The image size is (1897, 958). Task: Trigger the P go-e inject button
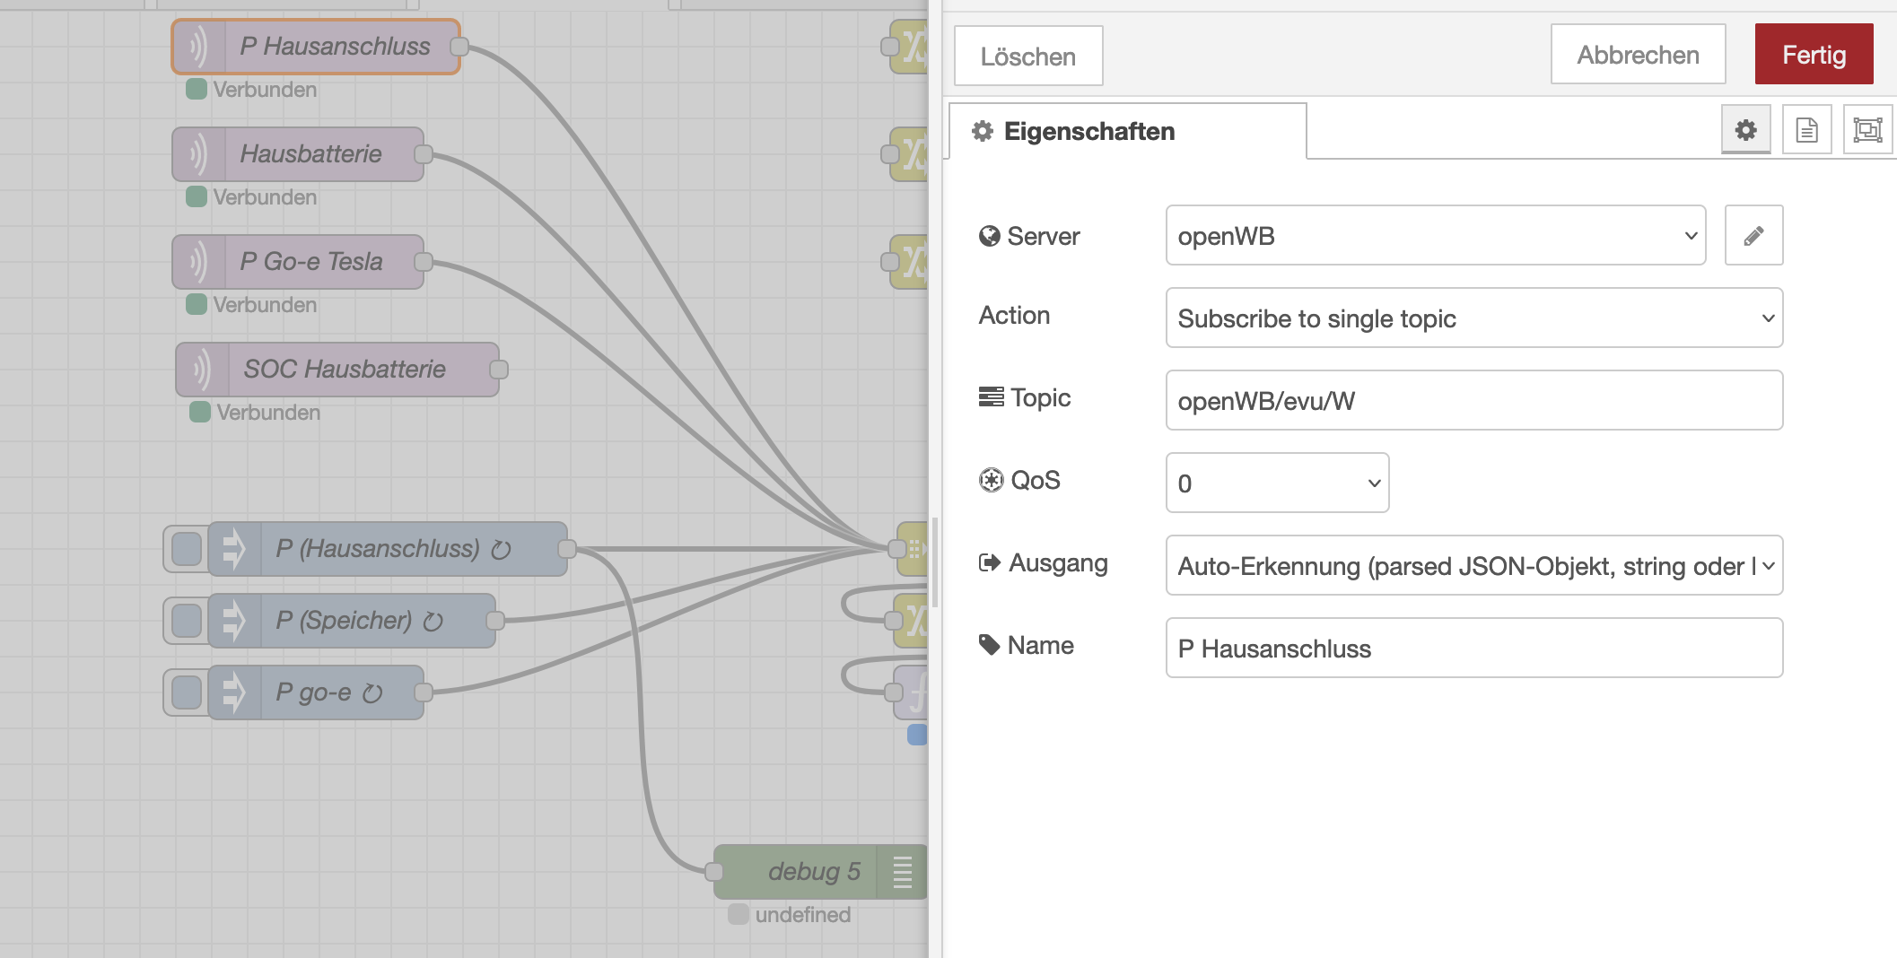pyautogui.click(x=187, y=692)
